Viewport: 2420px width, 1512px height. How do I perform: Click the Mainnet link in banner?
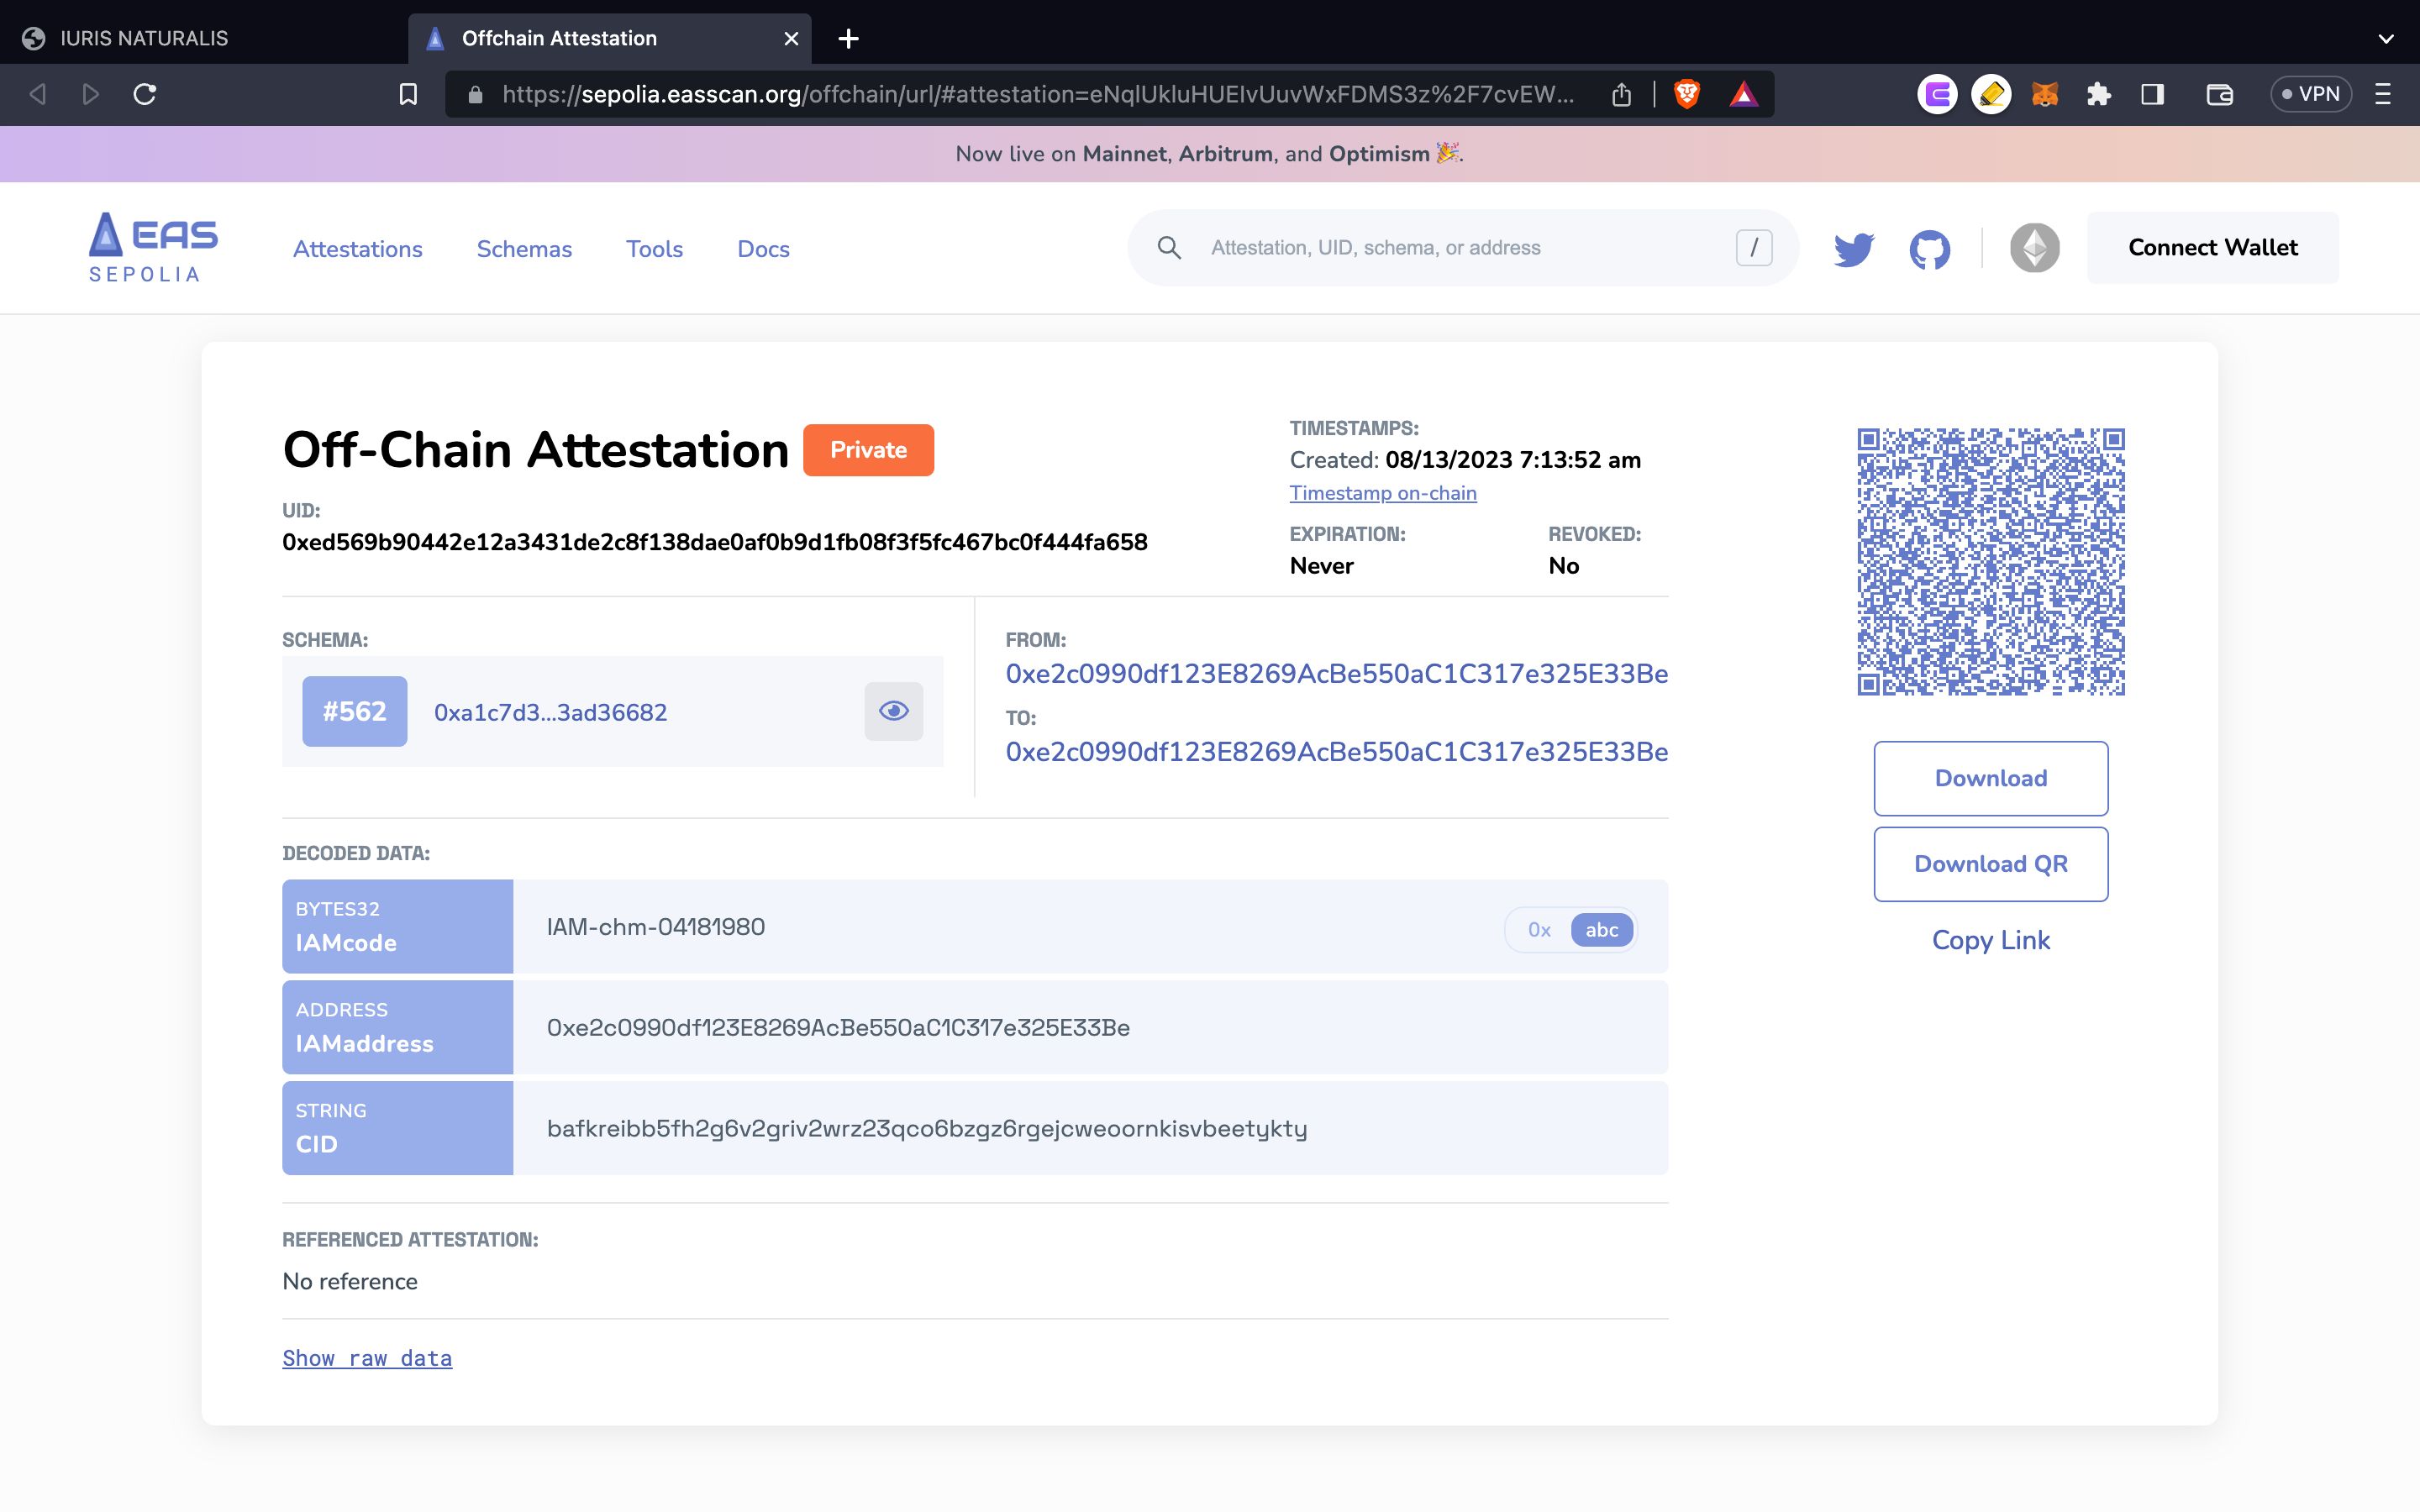tap(1124, 154)
